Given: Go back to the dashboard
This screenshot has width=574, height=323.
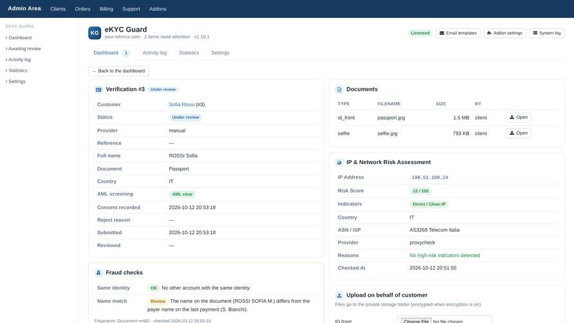Looking at the screenshot, I should (x=118, y=71).
